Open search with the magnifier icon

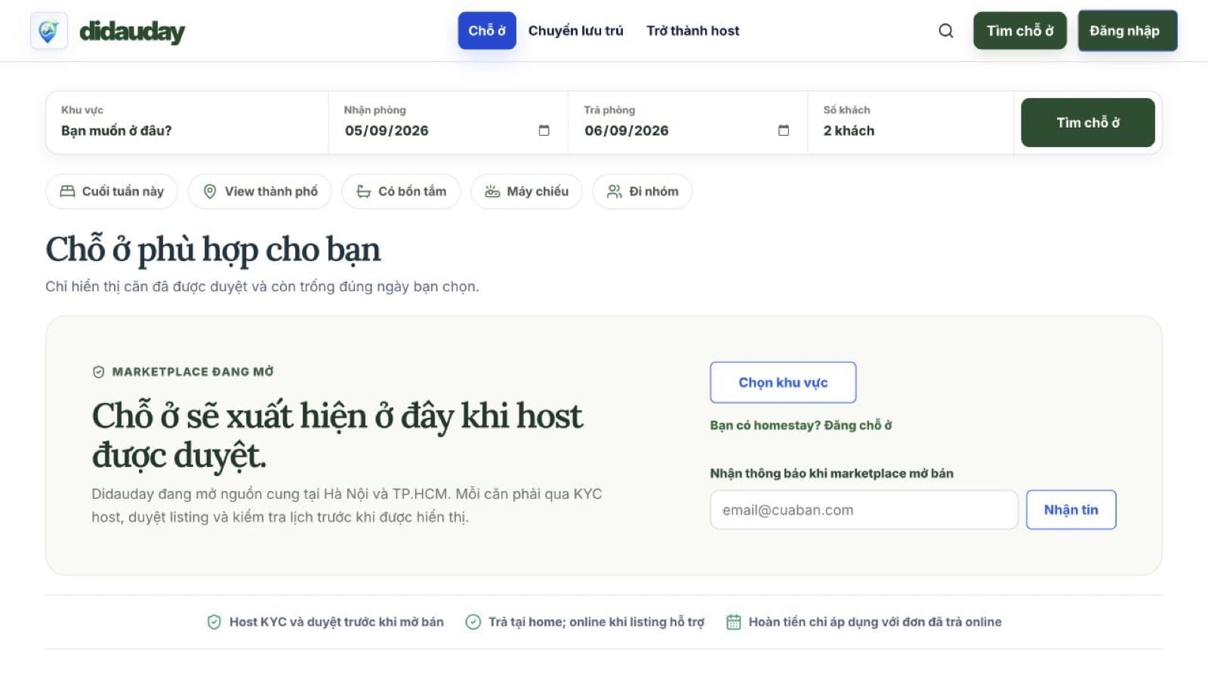[945, 31]
